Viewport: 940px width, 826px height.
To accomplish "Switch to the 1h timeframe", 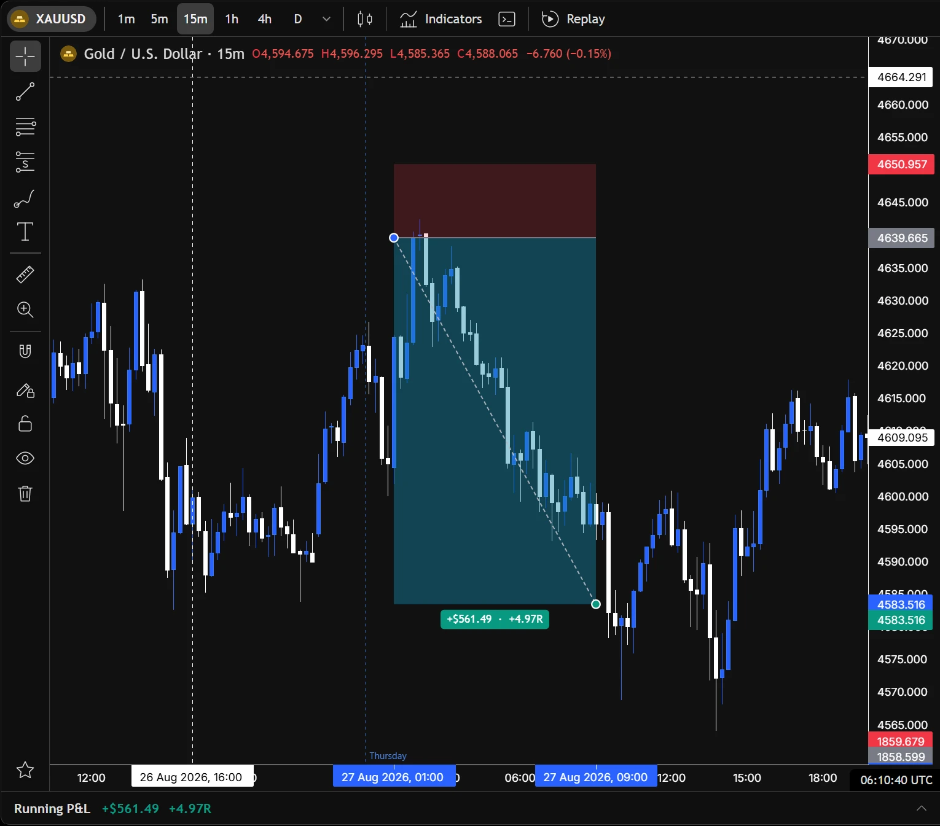I will click(232, 19).
